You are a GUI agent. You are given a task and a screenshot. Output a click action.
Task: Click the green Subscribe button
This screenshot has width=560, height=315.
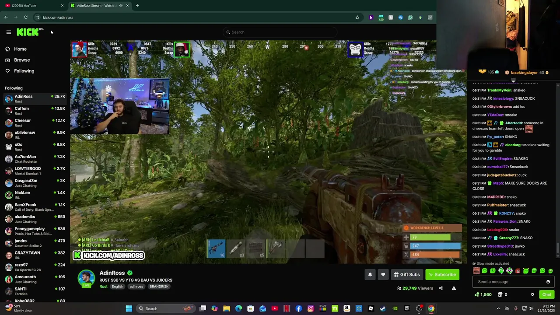tap(442, 274)
